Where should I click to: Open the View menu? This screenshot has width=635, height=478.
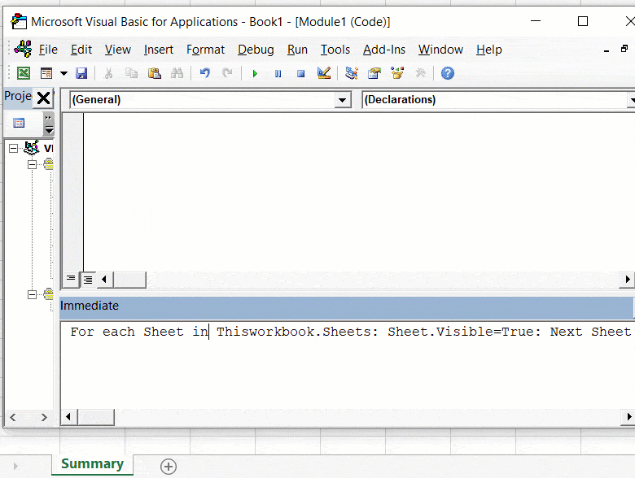point(118,50)
